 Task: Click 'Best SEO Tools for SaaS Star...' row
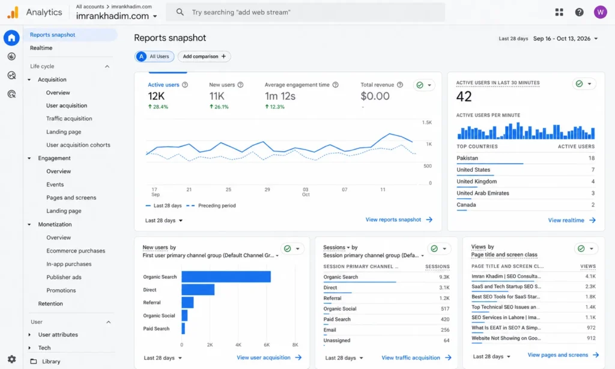tap(533, 297)
